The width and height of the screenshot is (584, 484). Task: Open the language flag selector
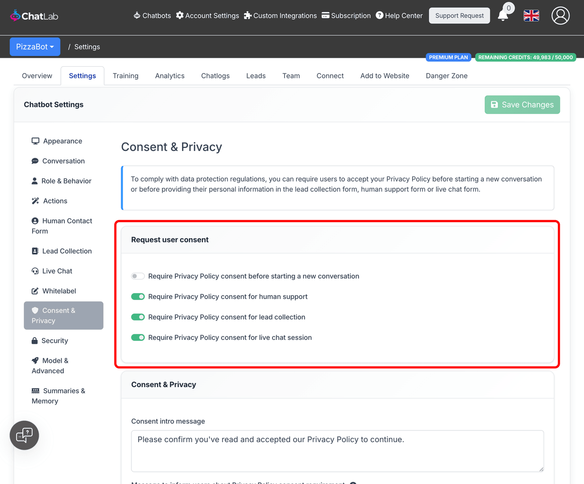click(531, 16)
